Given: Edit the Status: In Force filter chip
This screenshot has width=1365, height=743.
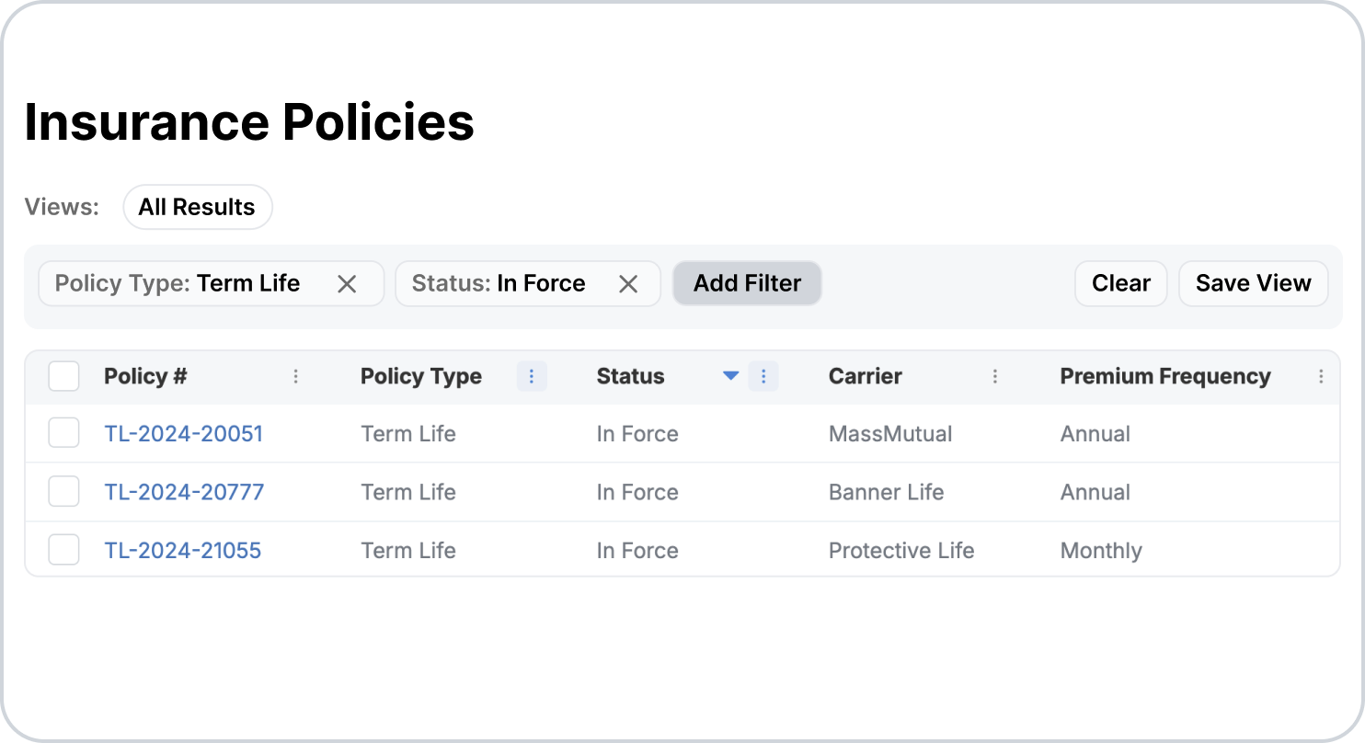Looking at the screenshot, I should point(499,283).
